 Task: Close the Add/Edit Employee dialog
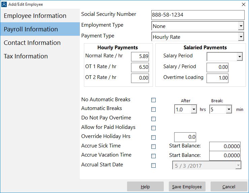[244, 4]
